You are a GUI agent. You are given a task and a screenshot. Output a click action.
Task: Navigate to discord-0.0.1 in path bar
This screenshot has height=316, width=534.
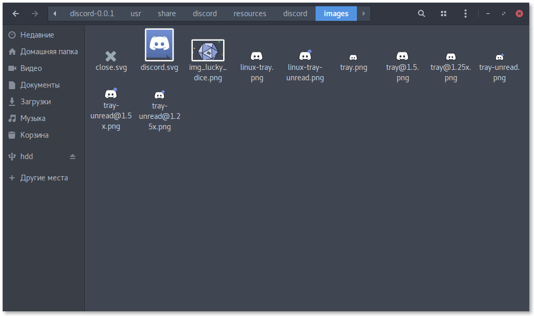pos(91,14)
